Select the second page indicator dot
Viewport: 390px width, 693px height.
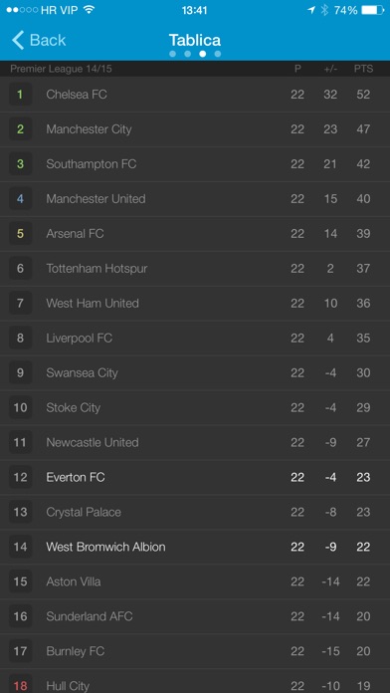[x=187, y=54]
